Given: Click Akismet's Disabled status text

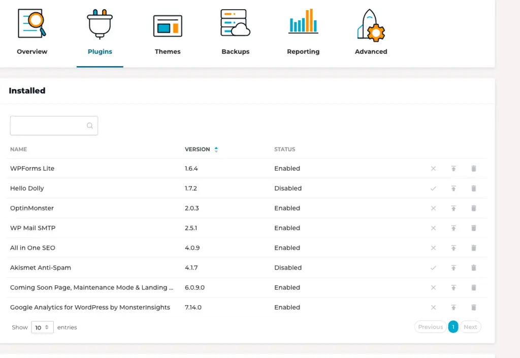Looking at the screenshot, I should click(x=288, y=267).
